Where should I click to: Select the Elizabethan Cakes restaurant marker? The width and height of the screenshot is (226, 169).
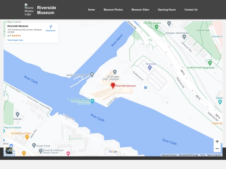[x=27, y=137]
